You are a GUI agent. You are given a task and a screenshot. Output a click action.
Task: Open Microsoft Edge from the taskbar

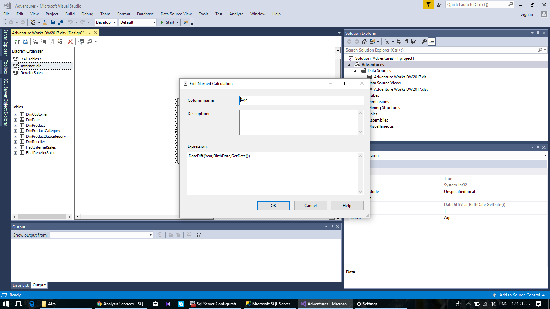click(32, 304)
